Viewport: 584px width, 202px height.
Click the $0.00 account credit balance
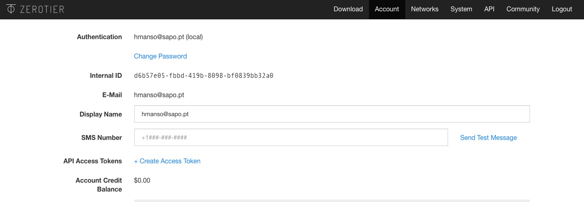coord(142,180)
